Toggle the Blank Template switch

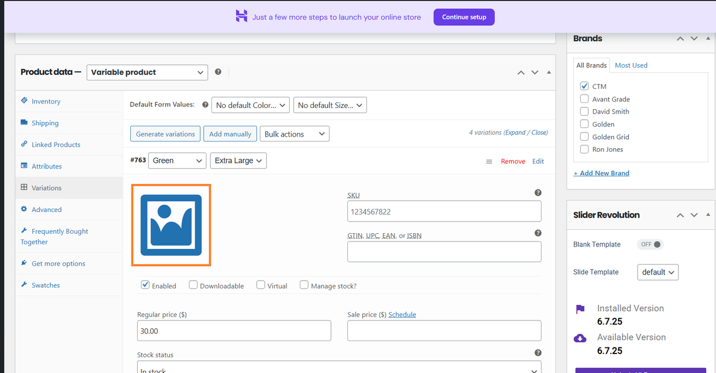click(650, 244)
